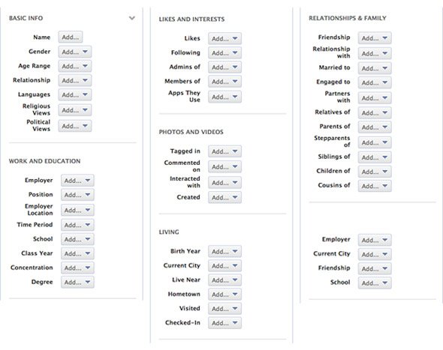Expand the Religious Views dropdown
The height and width of the screenshot is (350, 443).
click(75, 109)
